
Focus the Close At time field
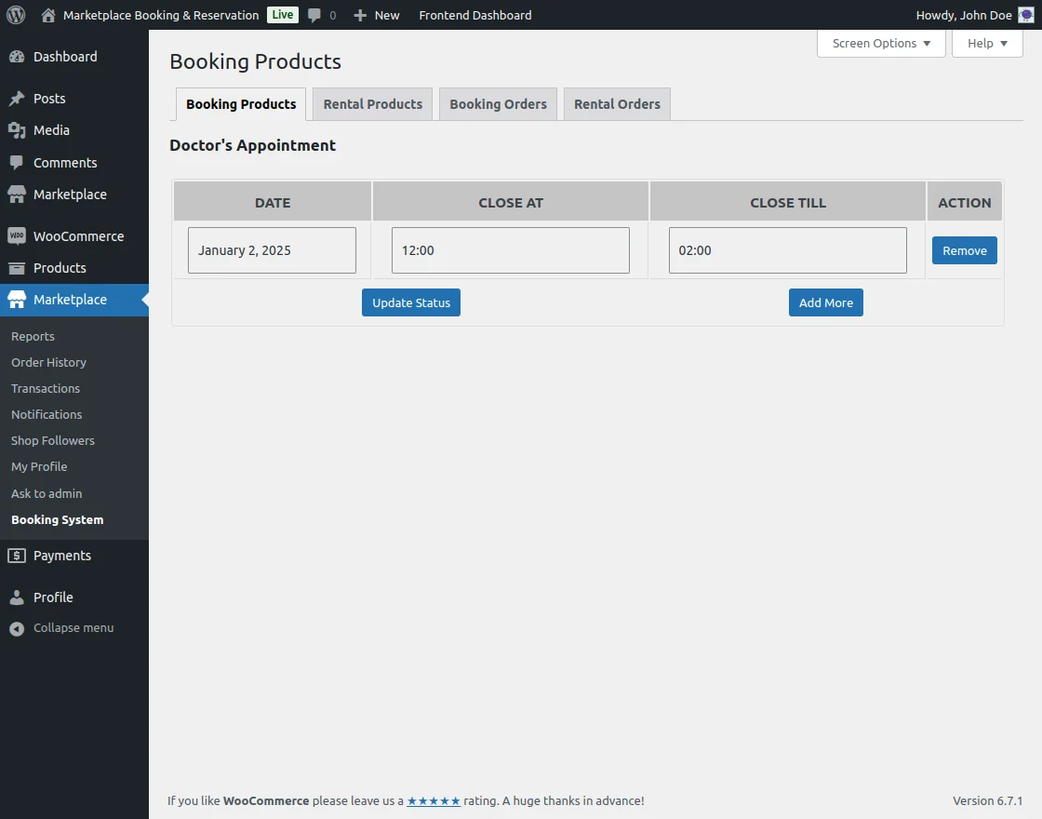pyautogui.click(x=510, y=250)
